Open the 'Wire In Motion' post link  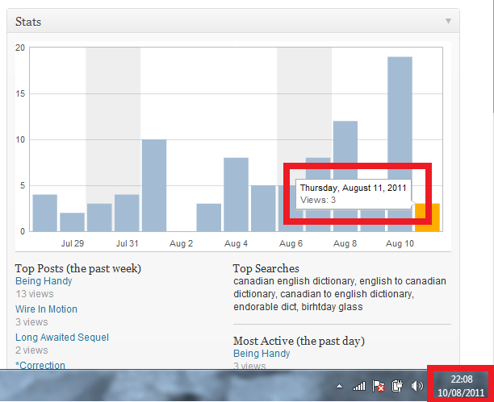pyautogui.click(x=46, y=309)
